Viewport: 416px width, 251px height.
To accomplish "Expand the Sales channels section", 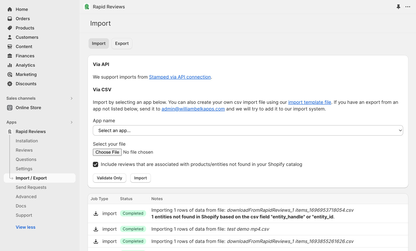I will pos(71,98).
